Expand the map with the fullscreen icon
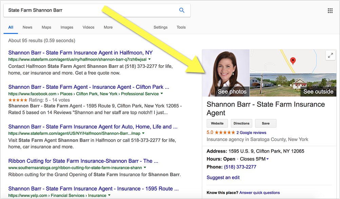 330,55
